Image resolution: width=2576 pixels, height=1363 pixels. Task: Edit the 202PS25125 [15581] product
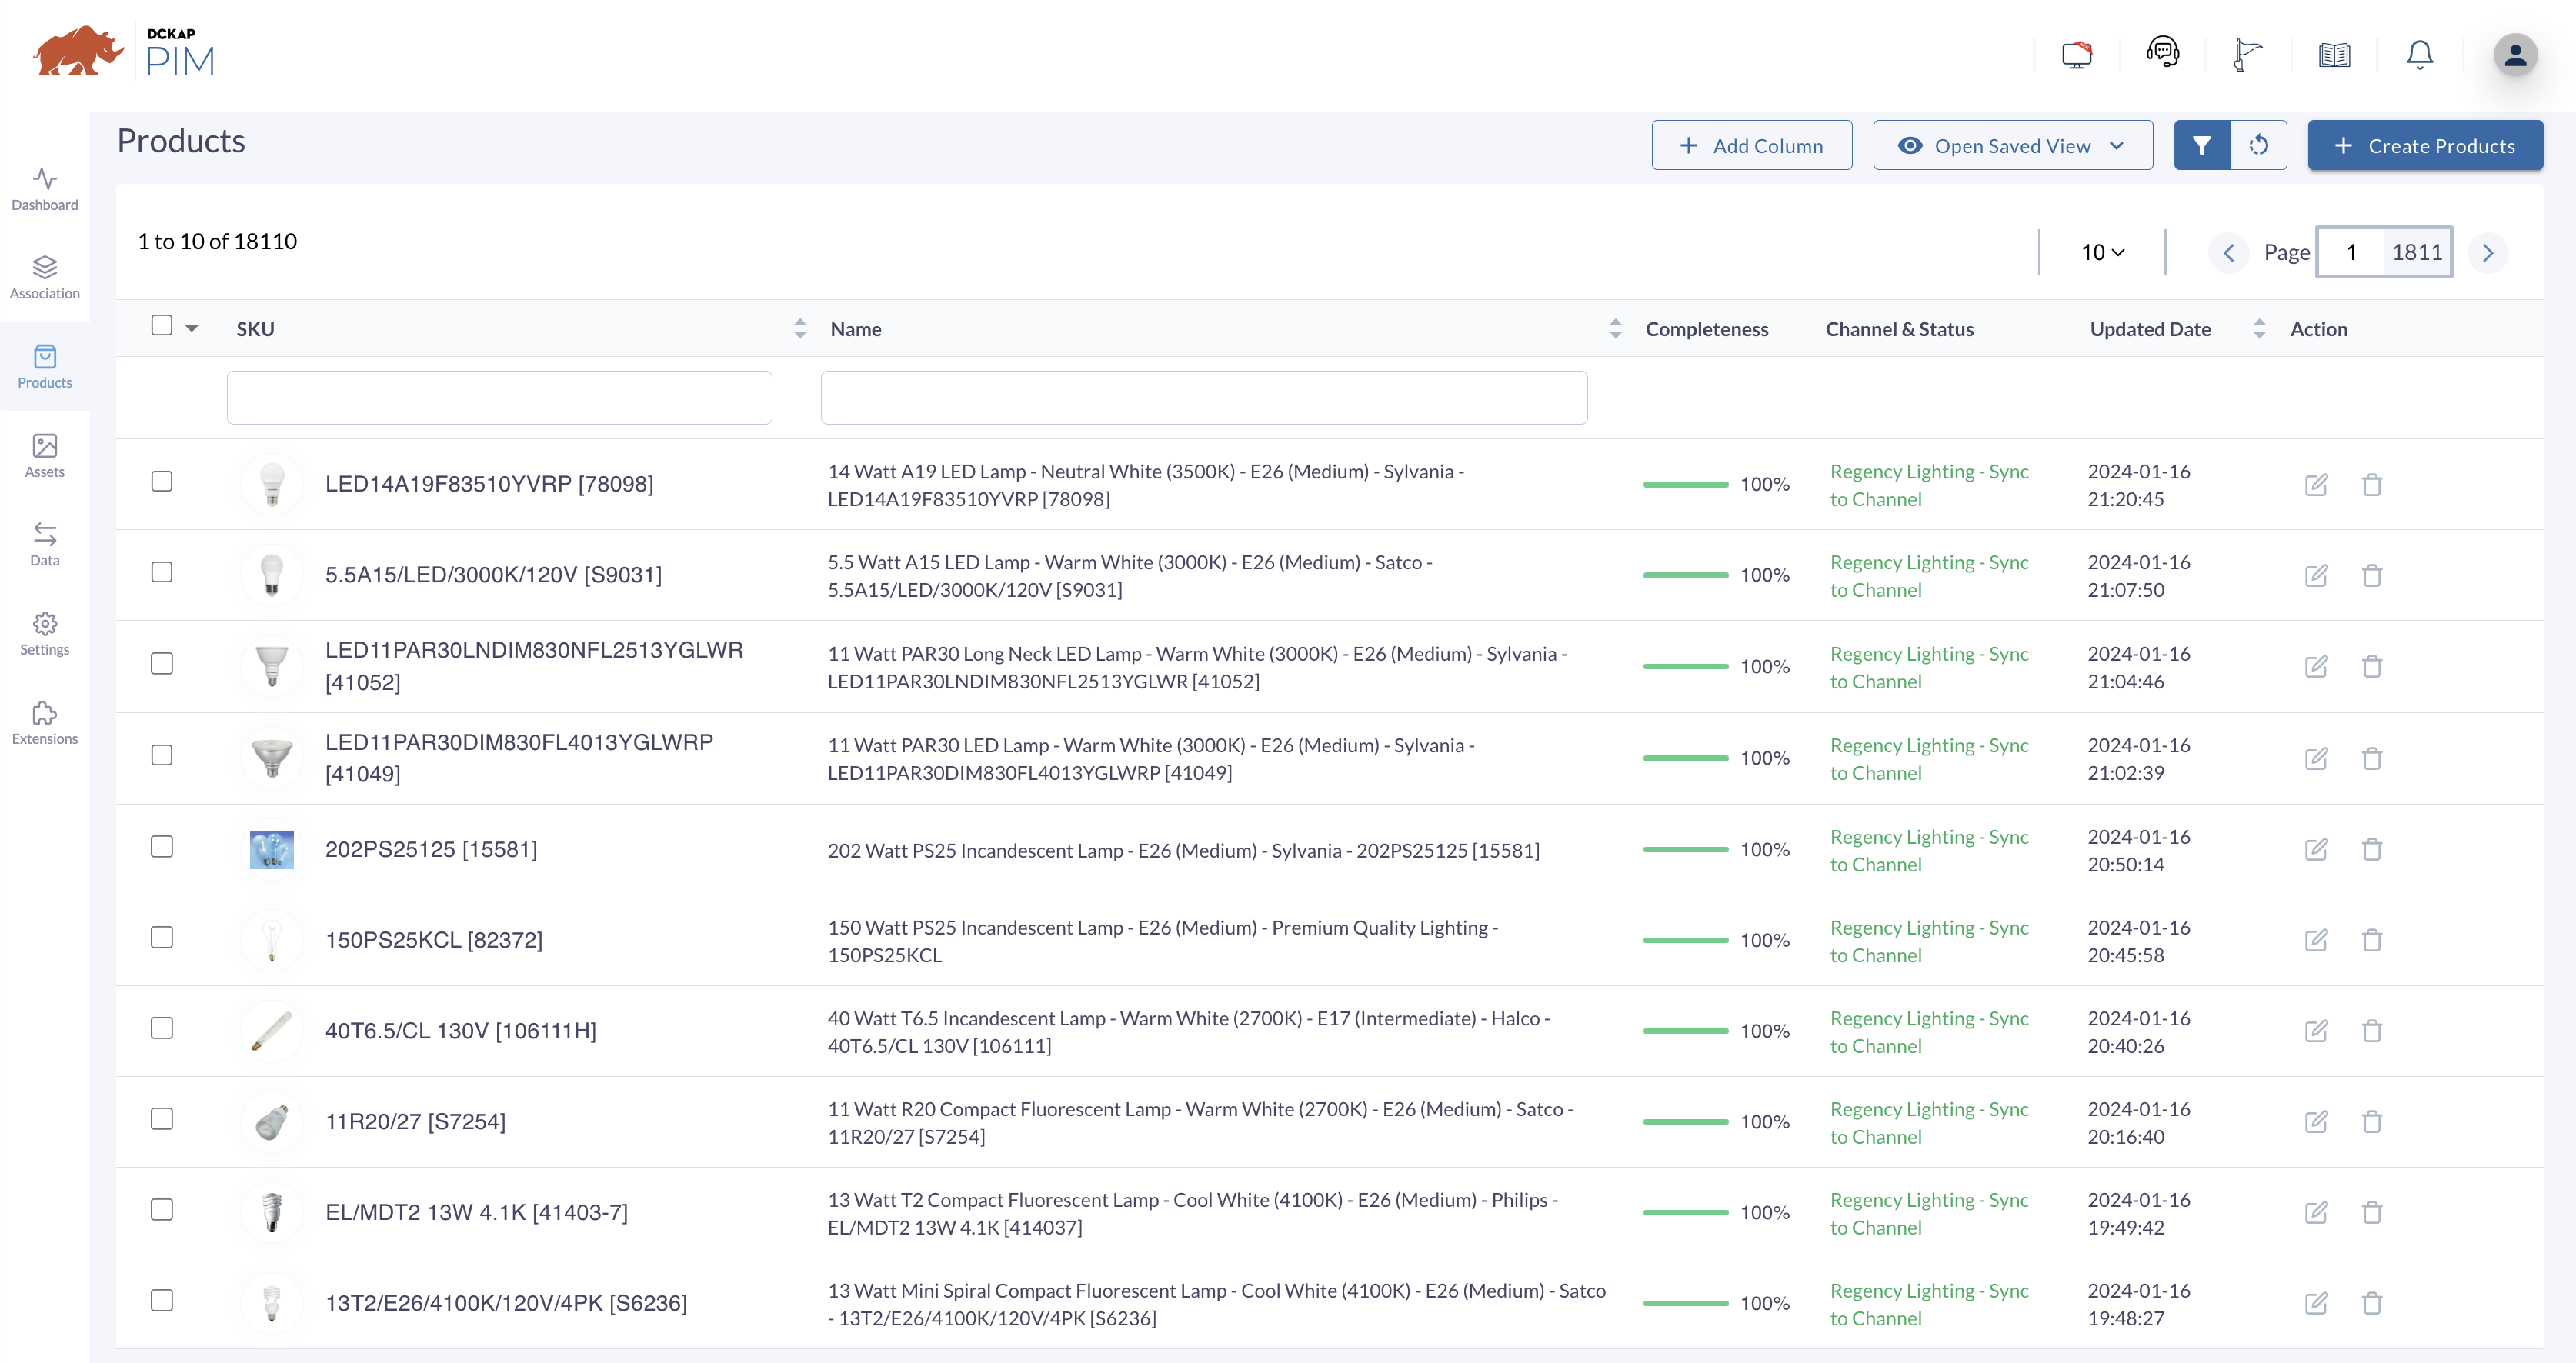pos(2316,850)
